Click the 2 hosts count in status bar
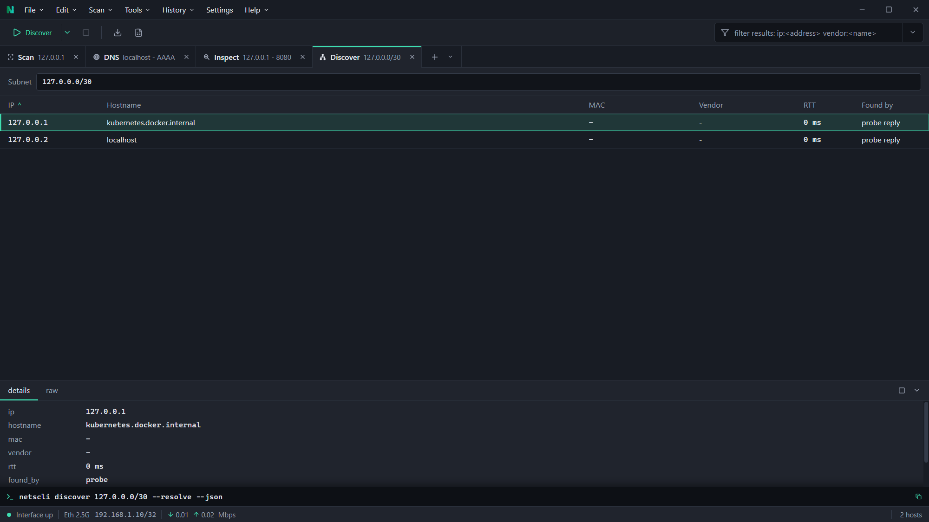Viewport: 929px width, 522px height. click(910, 515)
